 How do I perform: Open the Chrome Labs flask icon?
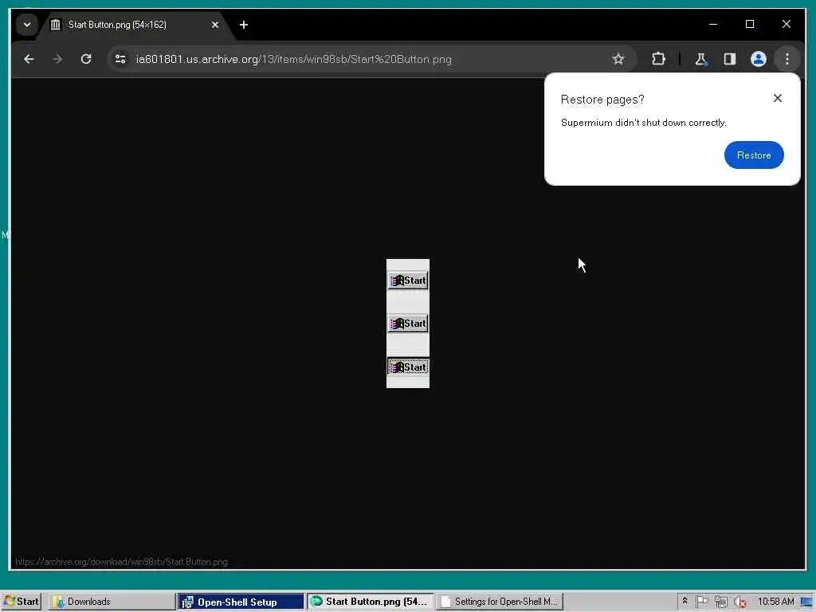[700, 59]
